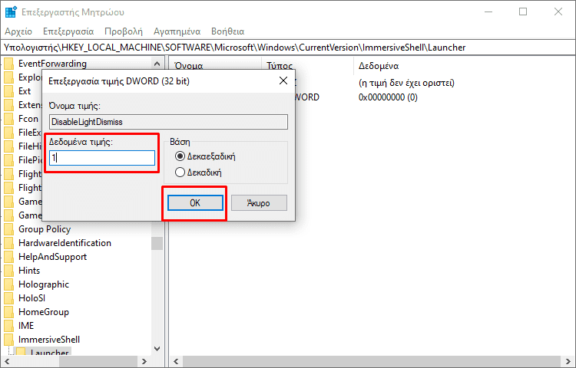The height and width of the screenshot is (368, 576).
Task: Select the Group Policy folder icon
Action: (x=8, y=229)
